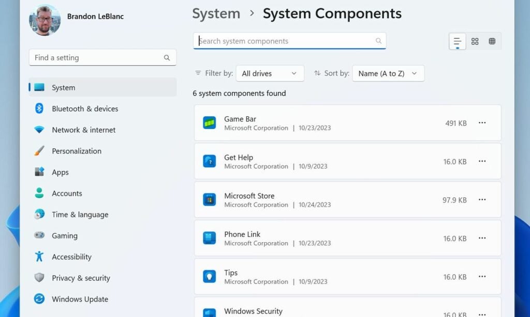Screen dimensions: 530x317
Task: Click the Bluetooth icon in sidebar
Action: click(39, 108)
